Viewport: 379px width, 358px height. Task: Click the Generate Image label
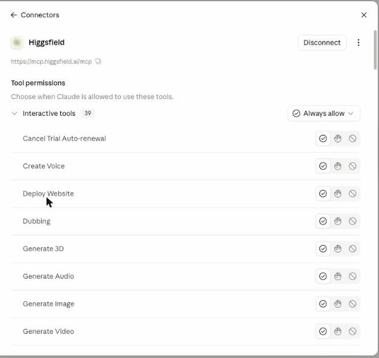[48, 304]
